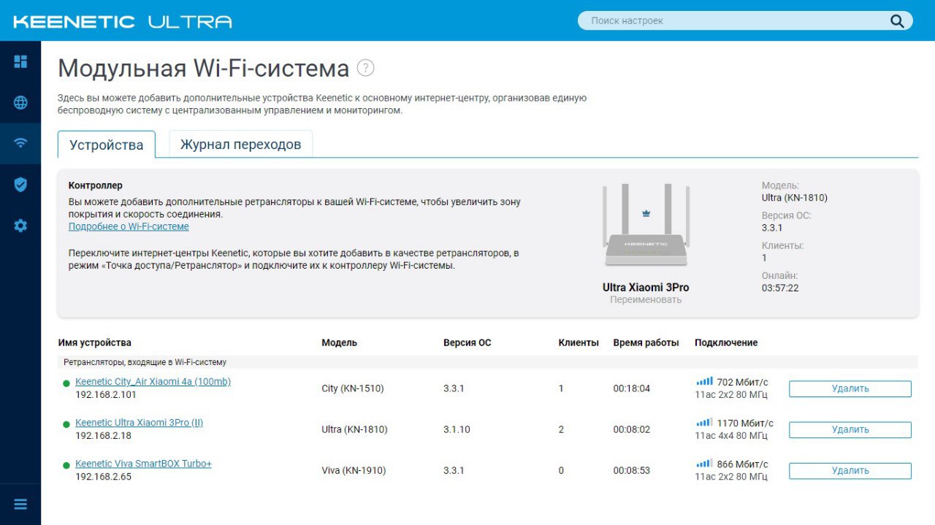Click the Имя устройства column header
The height and width of the screenshot is (525, 935).
(x=95, y=342)
